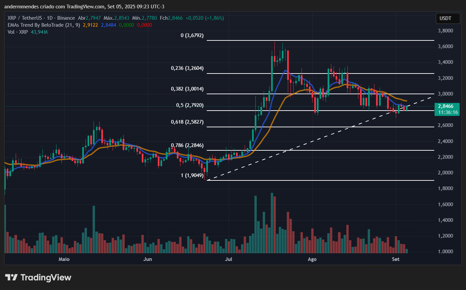Viewport: 466px width, 290px height.
Task: Click the 3,8000 price axis label
Action: (x=446, y=31)
